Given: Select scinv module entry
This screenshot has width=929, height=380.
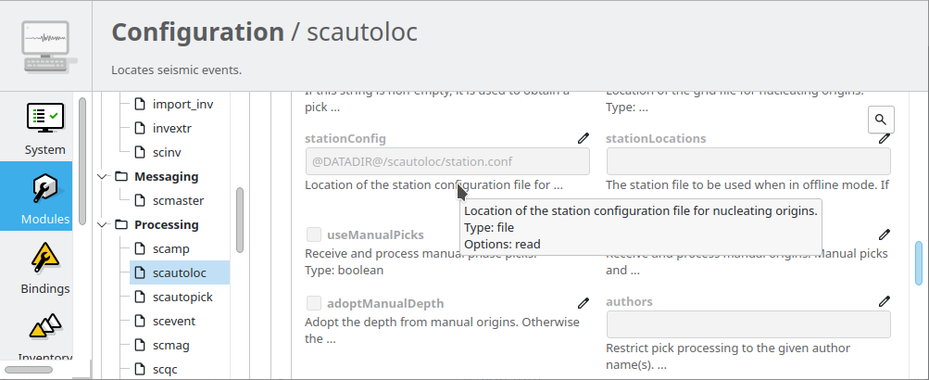Looking at the screenshot, I should (x=167, y=152).
